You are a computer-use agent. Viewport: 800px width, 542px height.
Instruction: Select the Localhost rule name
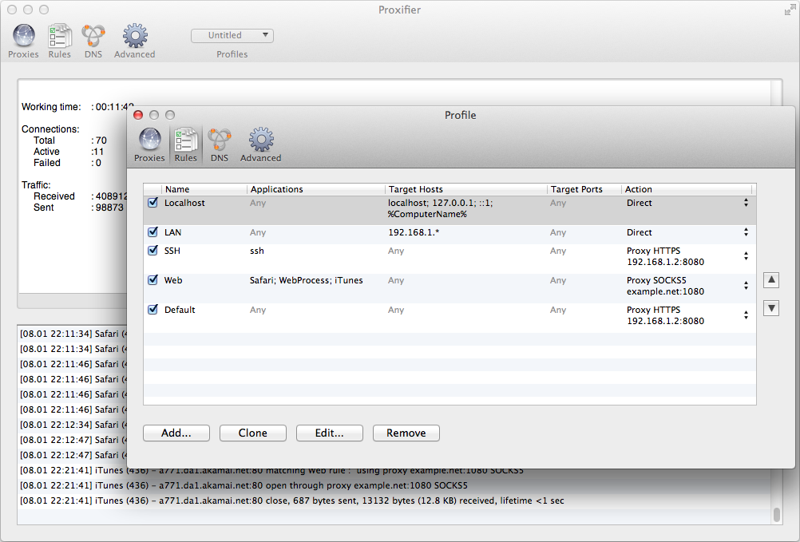tap(184, 203)
